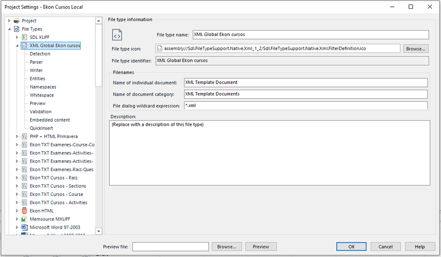
Task: Click the Ekon HTML file type icon
Action: pyautogui.click(x=25, y=211)
